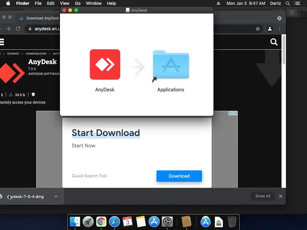Open Finder from the Dock

[75, 222]
